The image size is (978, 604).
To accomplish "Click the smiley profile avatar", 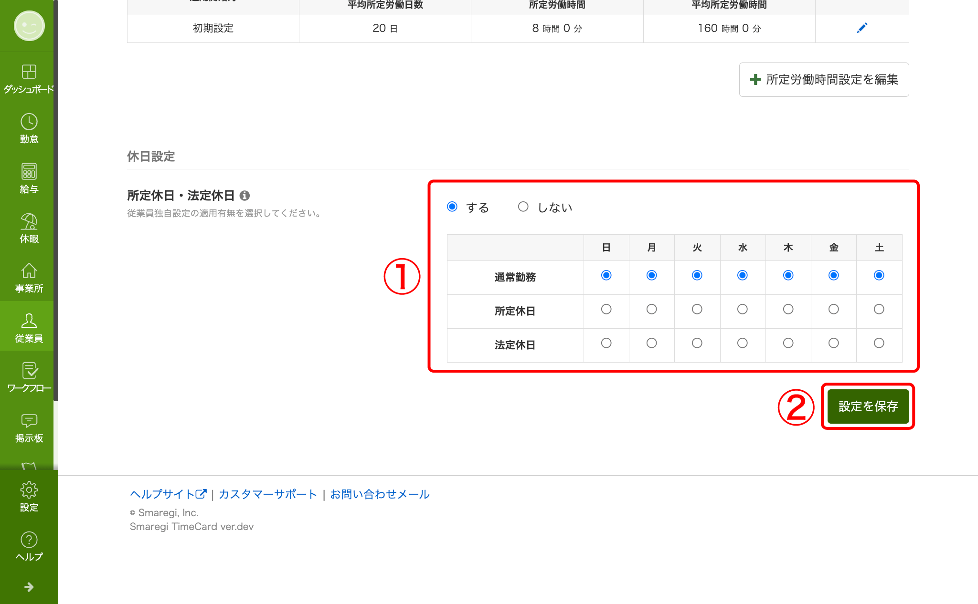I will (29, 26).
